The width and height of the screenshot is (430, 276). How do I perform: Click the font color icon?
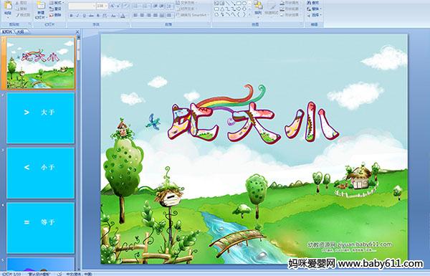[x=123, y=16]
